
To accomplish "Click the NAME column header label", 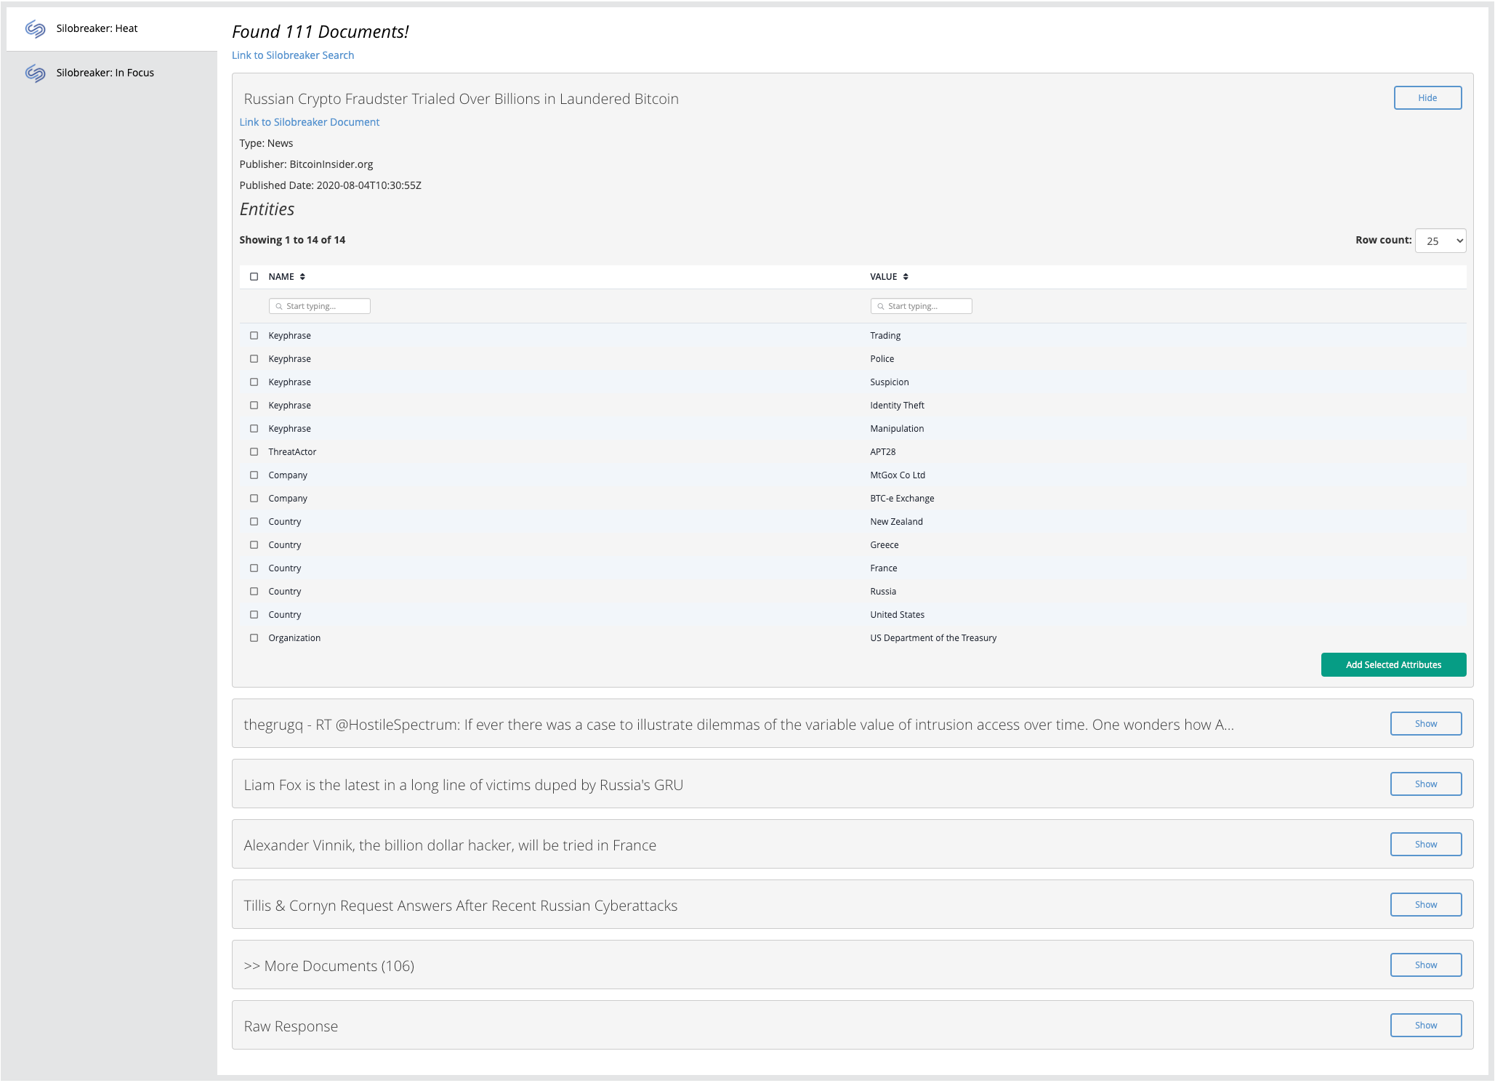I will (281, 277).
